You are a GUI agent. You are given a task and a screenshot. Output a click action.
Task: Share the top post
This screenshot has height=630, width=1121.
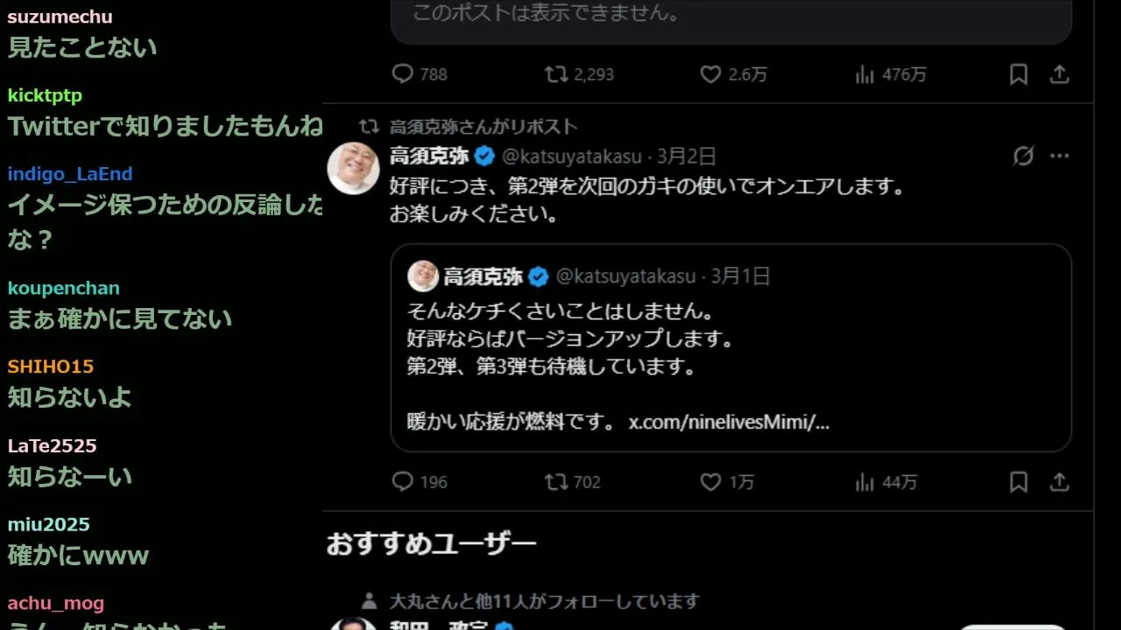point(1060,74)
